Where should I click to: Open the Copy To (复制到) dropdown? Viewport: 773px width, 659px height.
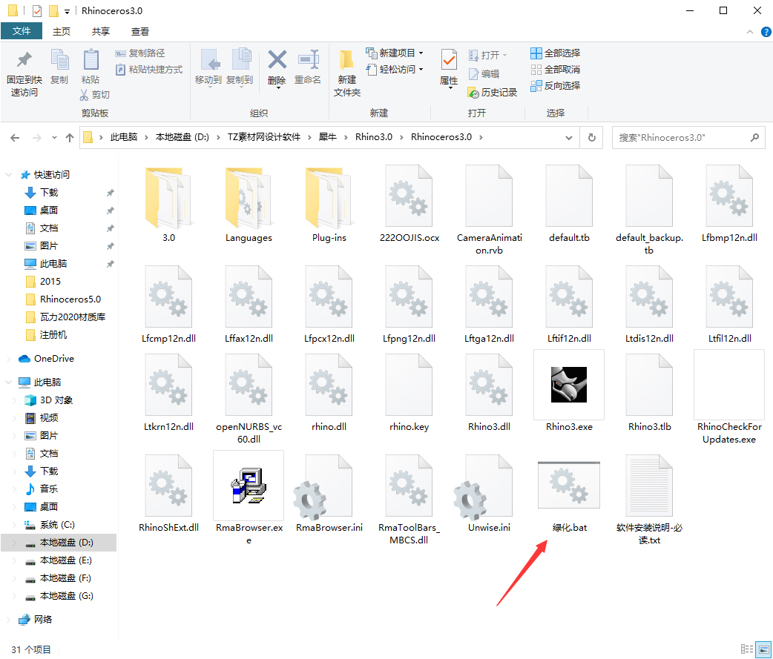(x=240, y=68)
